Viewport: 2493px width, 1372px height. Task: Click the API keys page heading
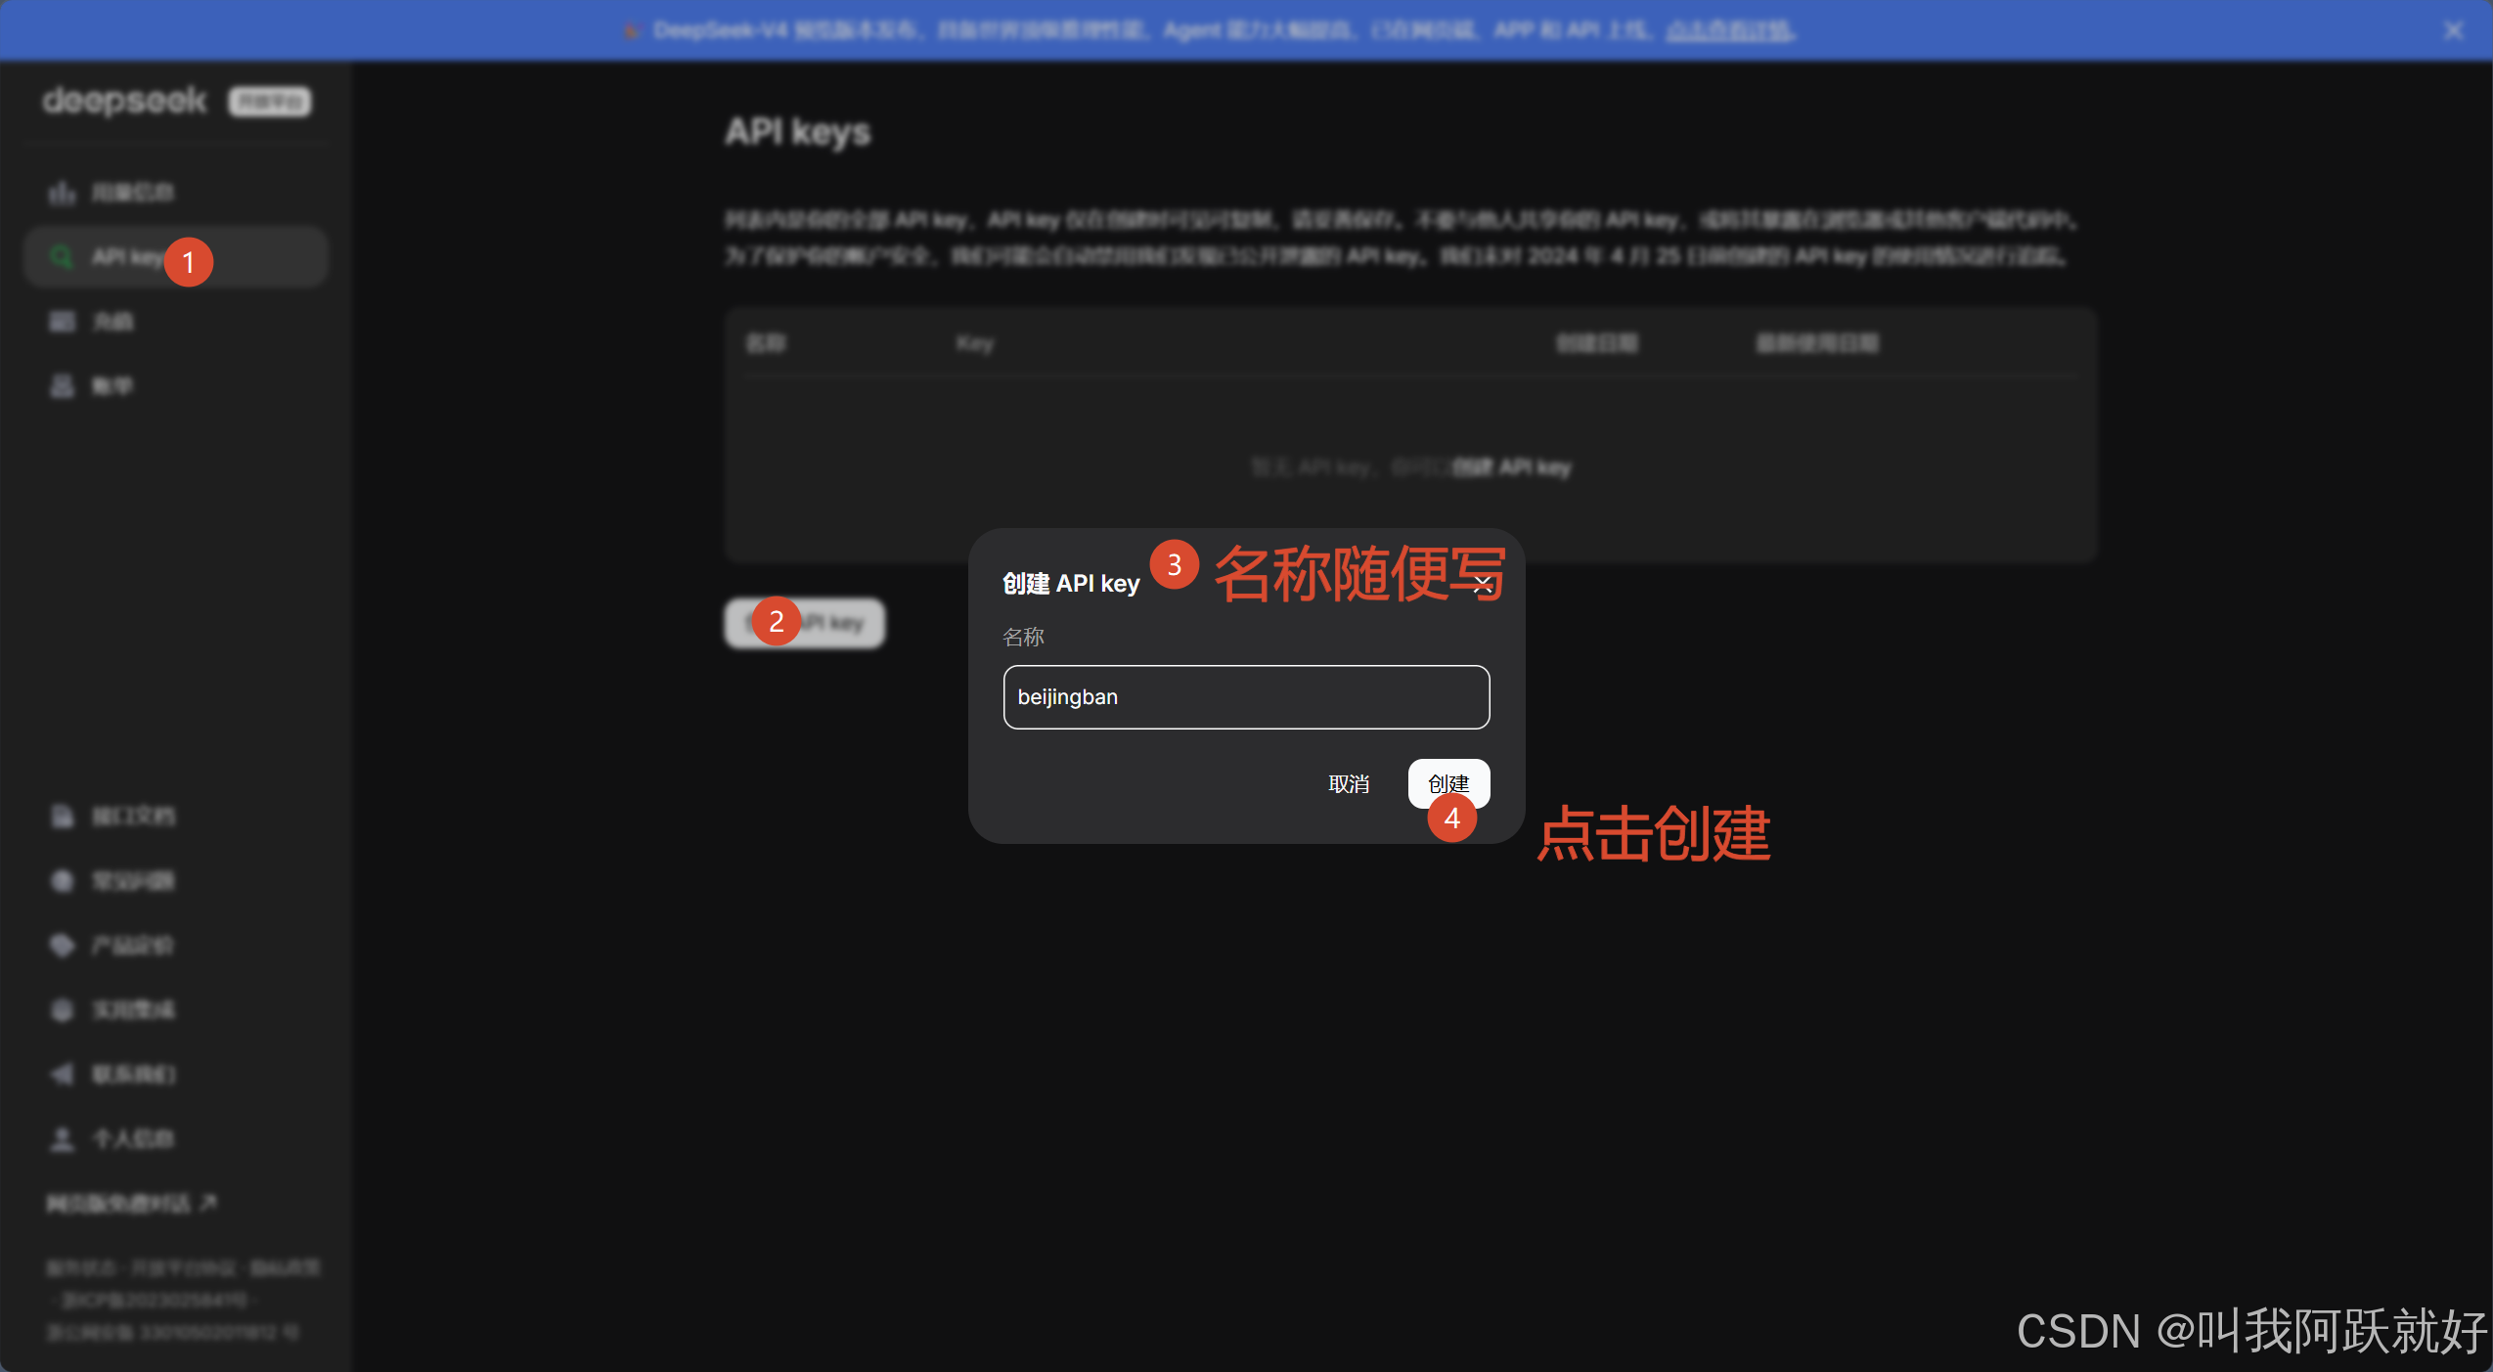(x=797, y=132)
